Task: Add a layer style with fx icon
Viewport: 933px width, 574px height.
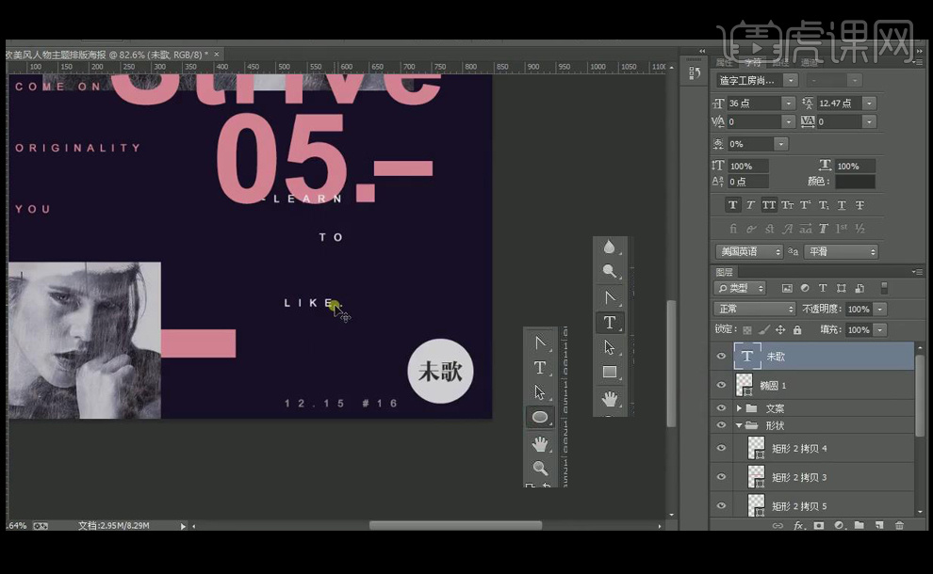Action: coord(798,525)
